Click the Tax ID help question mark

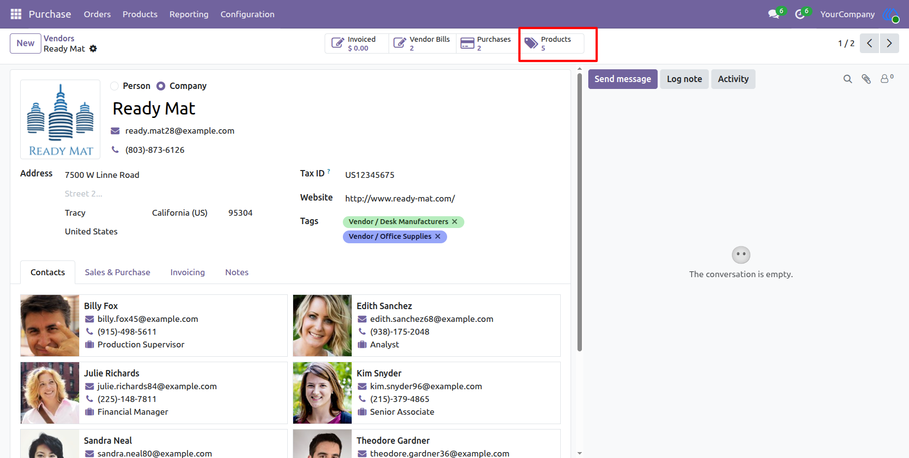tap(329, 171)
